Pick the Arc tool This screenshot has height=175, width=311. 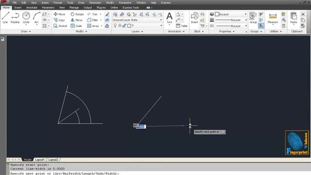tap(36, 17)
